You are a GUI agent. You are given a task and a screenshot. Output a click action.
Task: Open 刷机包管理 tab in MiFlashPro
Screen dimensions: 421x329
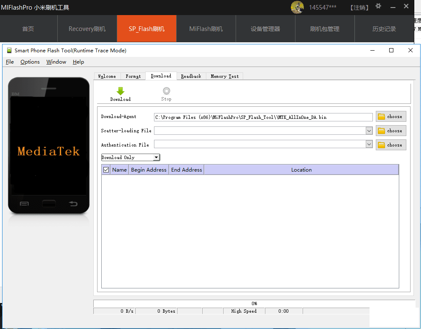tap(325, 29)
